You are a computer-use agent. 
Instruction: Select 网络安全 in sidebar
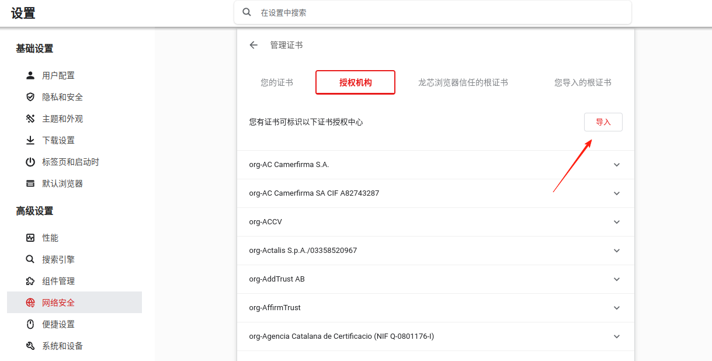pos(74,303)
